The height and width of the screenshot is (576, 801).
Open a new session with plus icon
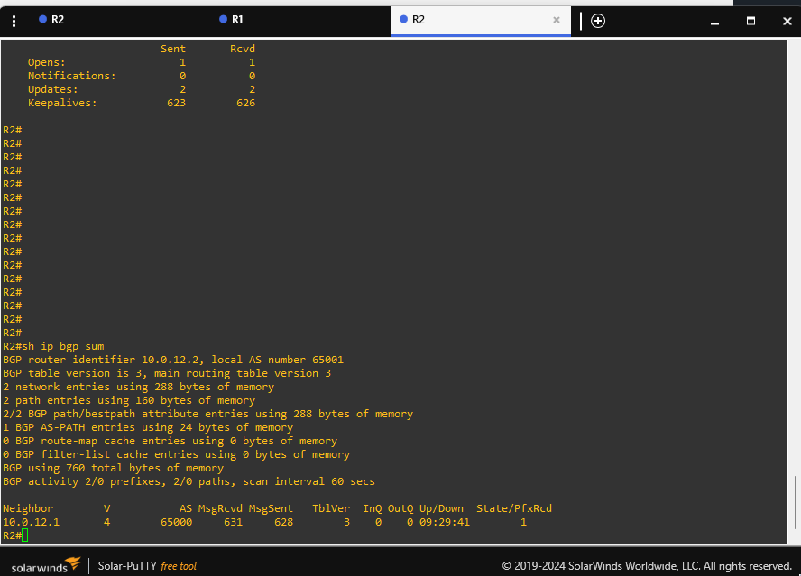[598, 21]
